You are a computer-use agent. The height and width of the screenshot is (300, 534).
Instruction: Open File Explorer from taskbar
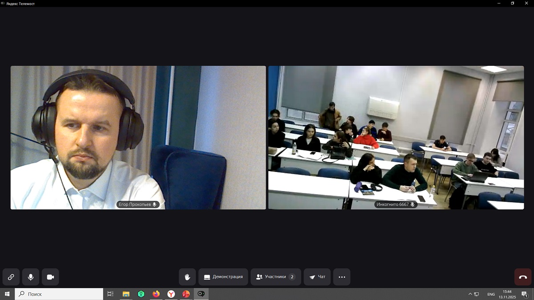(126, 294)
